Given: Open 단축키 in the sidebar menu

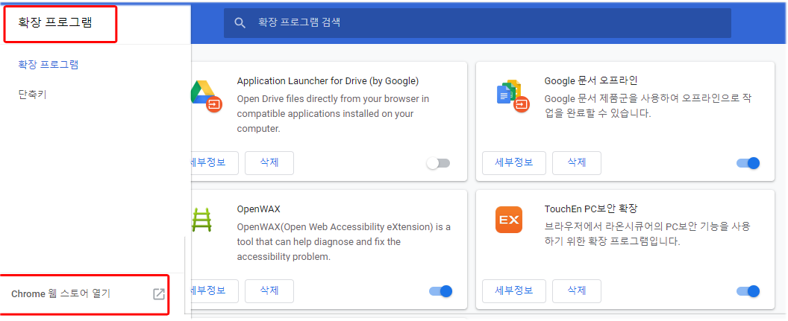Looking at the screenshot, I should (x=32, y=95).
